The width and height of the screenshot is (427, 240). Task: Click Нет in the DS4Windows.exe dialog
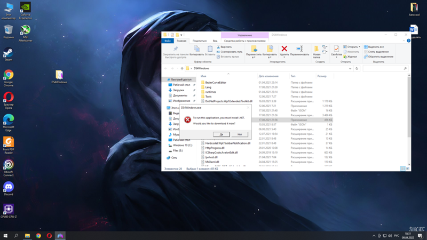click(240, 134)
